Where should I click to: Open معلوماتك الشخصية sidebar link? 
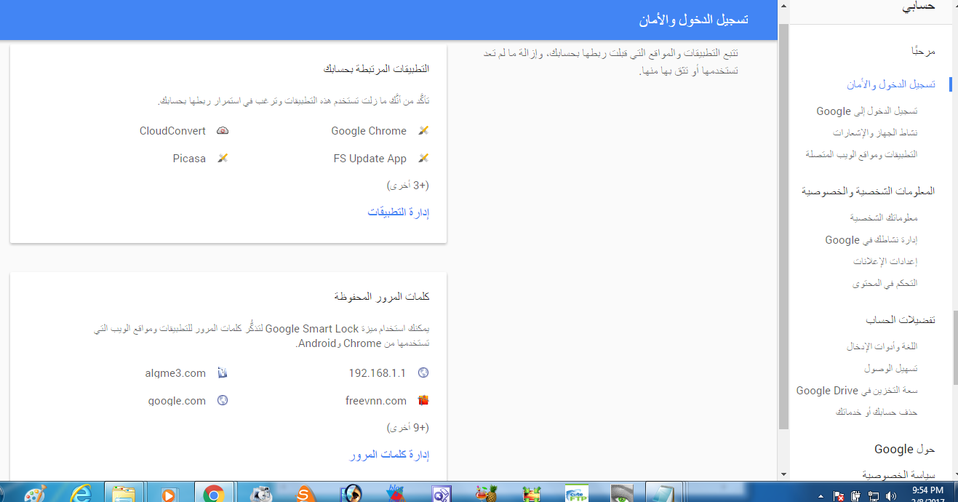884,218
